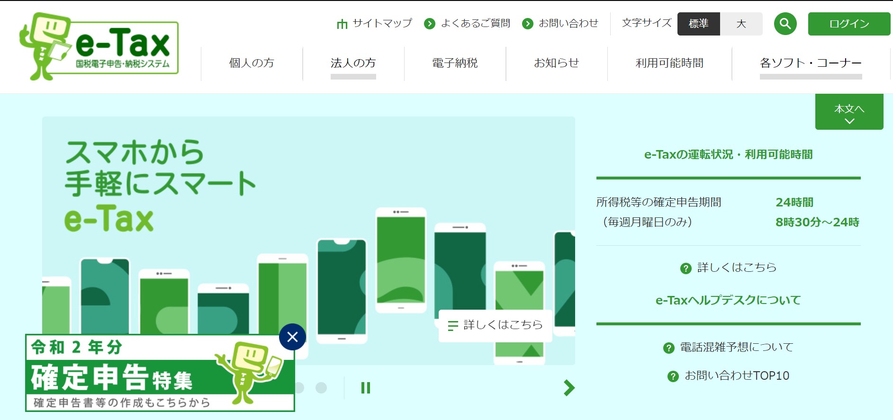Viewport: 893px width, 420px height.
Task: Click heading e-Taxヘルプデスクについて
Action: pyautogui.click(x=728, y=300)
